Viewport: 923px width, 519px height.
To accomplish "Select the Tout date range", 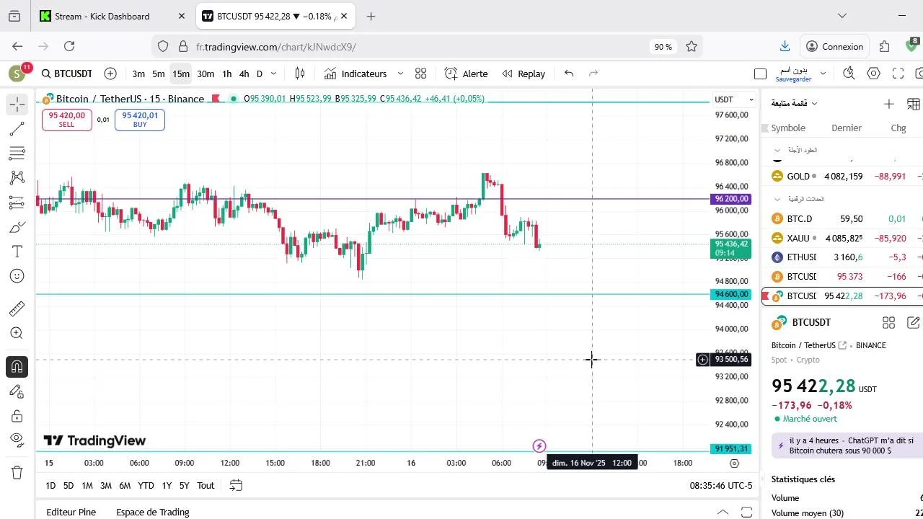I will [x=206, y=485].
